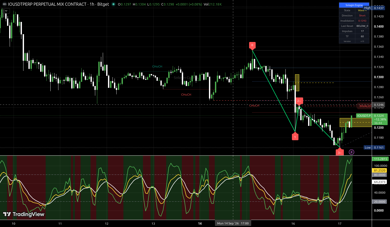Screen dimensions: 390x227
Task: Click the 20.0000 oscillator level label
Action: (x=380, y=202)
